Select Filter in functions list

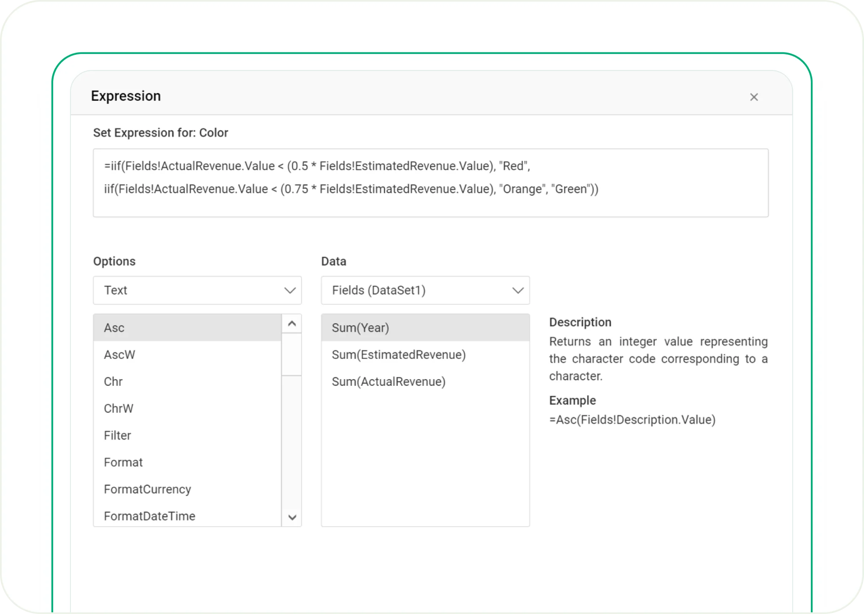point(117,436)
